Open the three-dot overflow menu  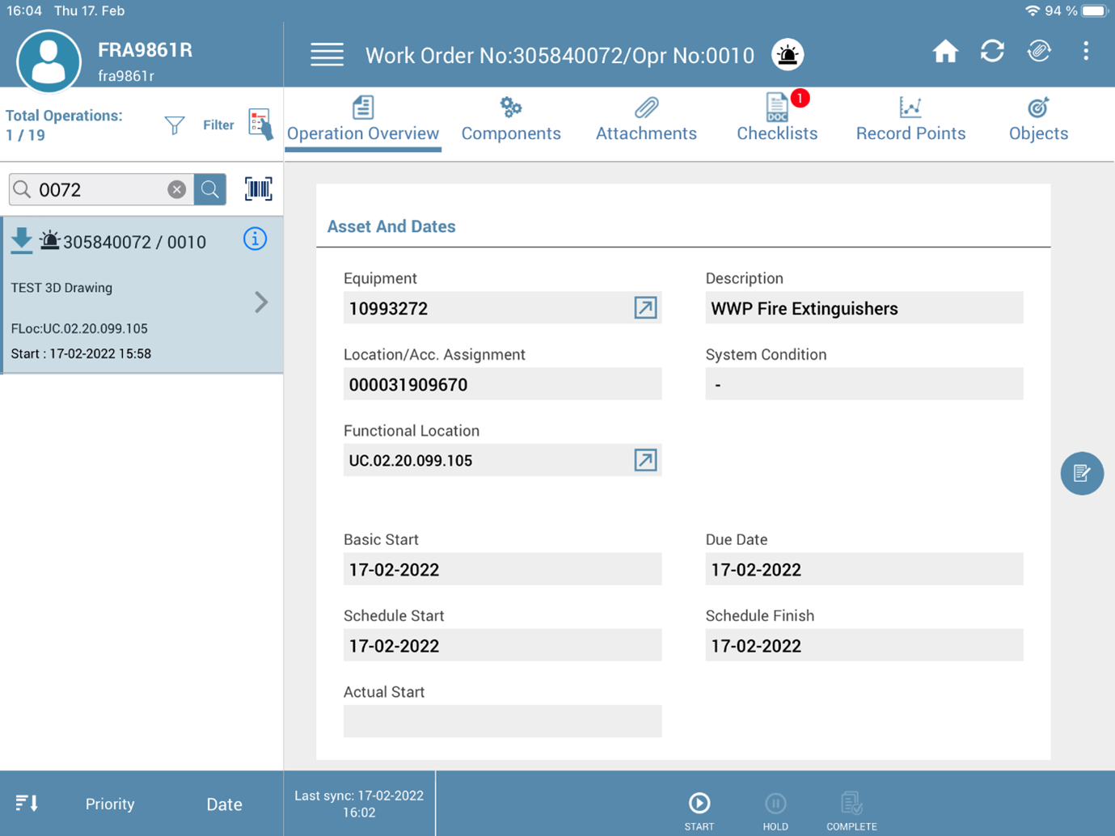tap(1085, 52)
